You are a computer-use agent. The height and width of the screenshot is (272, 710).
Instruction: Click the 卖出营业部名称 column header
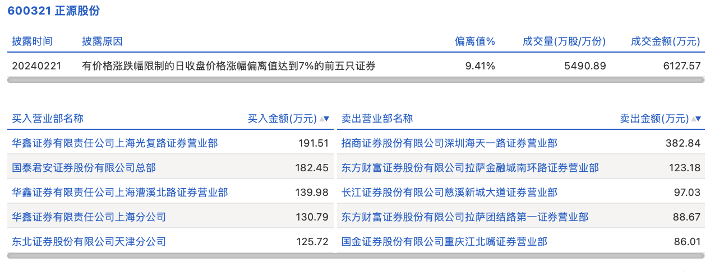(x=377, y=119)
